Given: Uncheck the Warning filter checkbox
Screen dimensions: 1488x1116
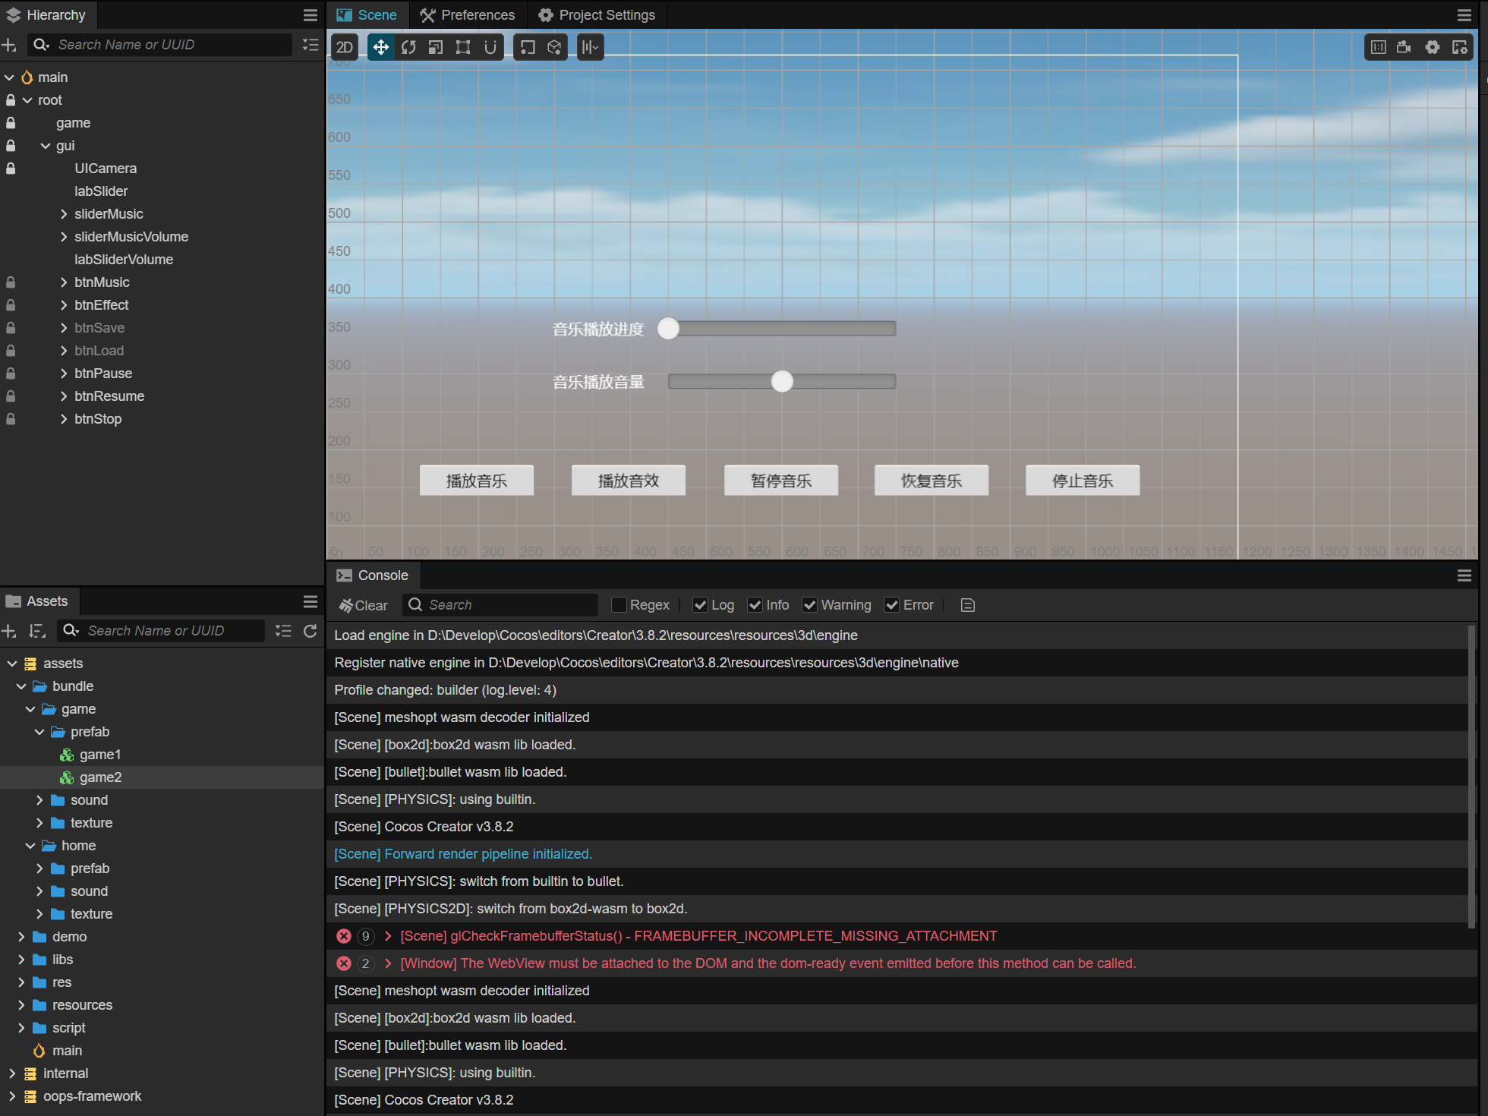Looking at the screenshot, I should click(x=810, y=605).
